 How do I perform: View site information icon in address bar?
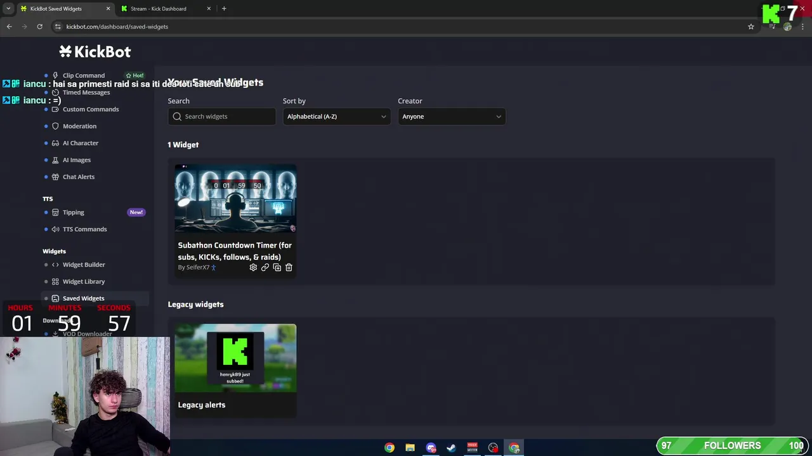[58, 27]
